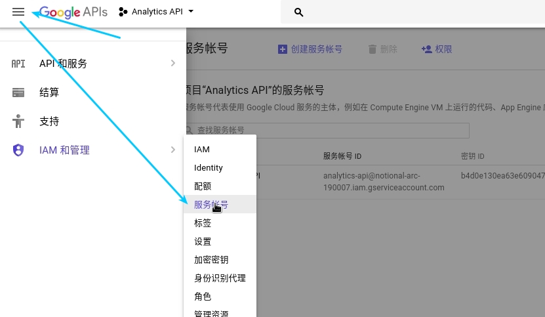Select IAM in the submenu
The width and height of the screenshot is (545, 317).
click(220, 149)
